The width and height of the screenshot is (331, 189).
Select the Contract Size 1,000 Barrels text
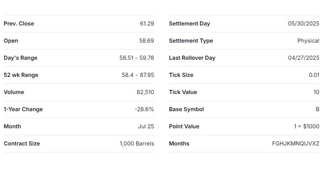(x=137, y=144)
